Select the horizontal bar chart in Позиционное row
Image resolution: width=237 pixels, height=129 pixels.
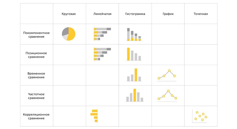tap(102, 54)
